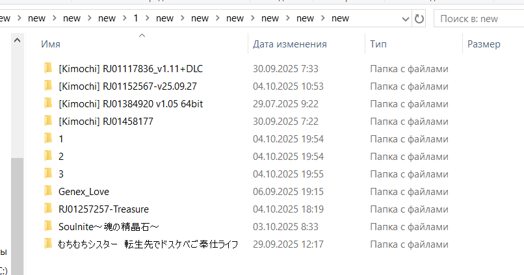Sort by Дата изменения column
This screenshot has height=275, width=524.
point(289,44)
